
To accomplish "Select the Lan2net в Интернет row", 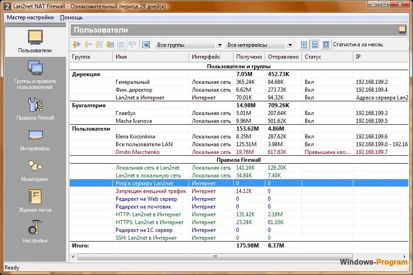I will (239, 98).
